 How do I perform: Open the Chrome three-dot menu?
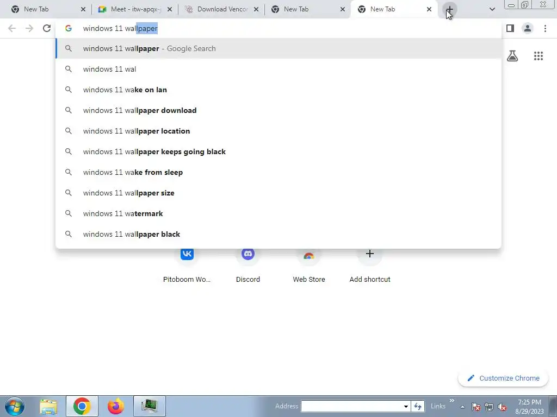click(x=545, y=28)
